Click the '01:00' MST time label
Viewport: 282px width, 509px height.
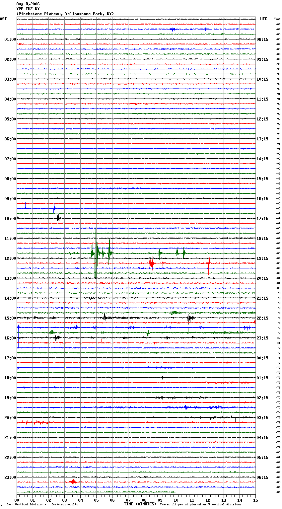pos(10,39)
